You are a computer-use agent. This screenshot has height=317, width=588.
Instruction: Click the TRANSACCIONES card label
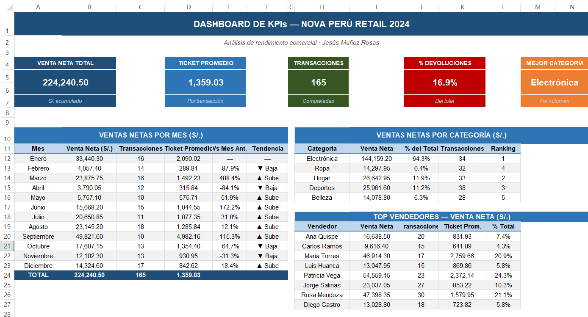[x=319, y=63]
